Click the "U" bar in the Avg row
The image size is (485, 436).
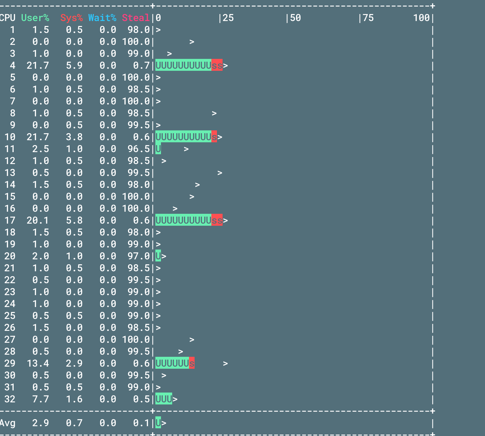click(158, 423)
